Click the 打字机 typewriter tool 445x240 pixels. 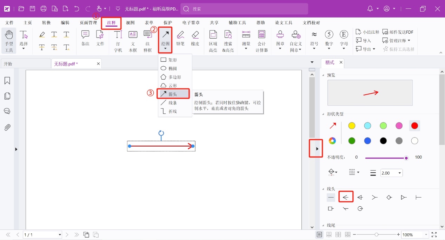[x=118, y=40]
